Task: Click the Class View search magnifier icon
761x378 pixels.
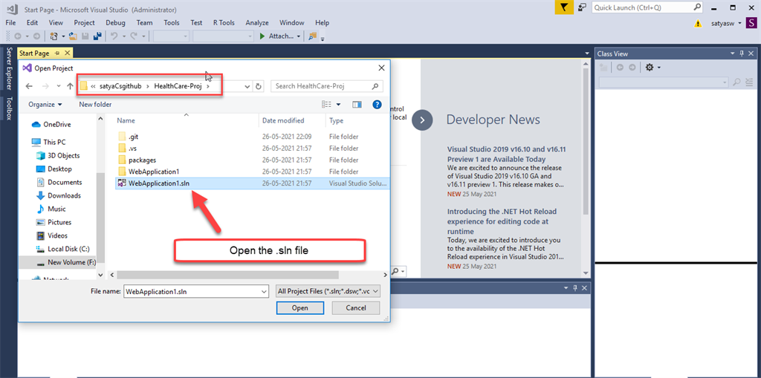Action: [x=736, y=82]
